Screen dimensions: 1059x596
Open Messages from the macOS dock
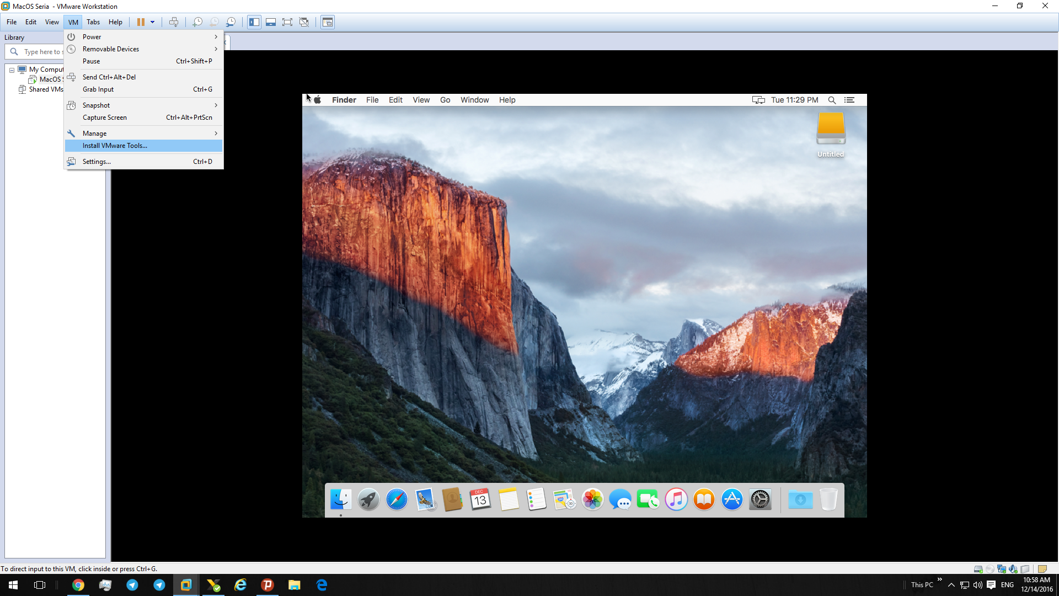(621, 500)
